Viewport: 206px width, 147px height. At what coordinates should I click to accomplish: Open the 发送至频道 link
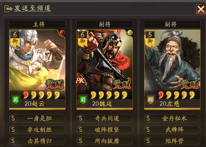(x=33, y=8)
